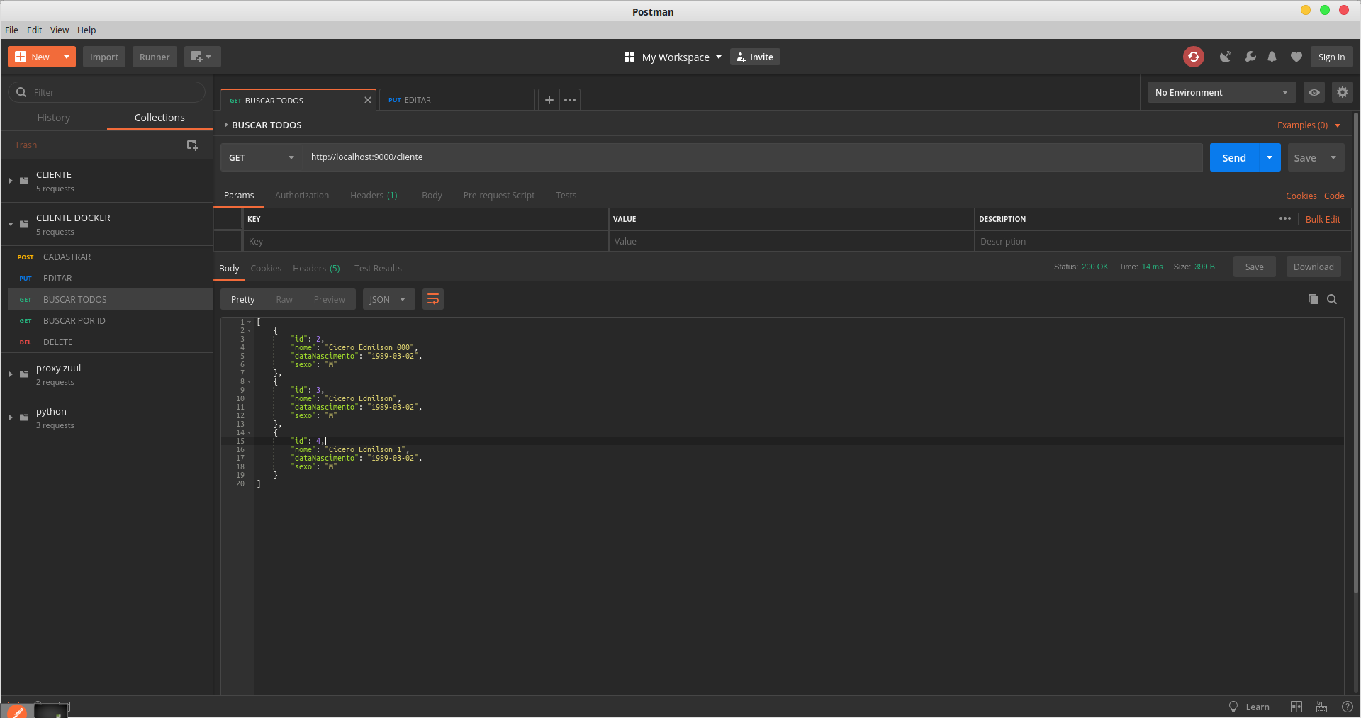
Task: Show environment quick look with the eye icon
Action: coord(1314,92)
